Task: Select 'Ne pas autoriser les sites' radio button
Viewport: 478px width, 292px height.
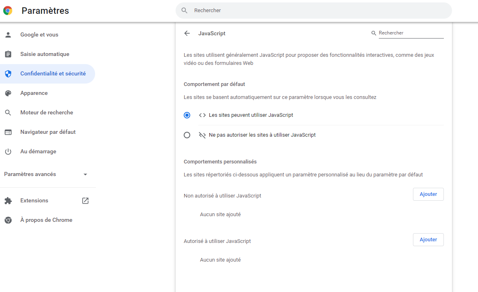Action: pos(187,135)
